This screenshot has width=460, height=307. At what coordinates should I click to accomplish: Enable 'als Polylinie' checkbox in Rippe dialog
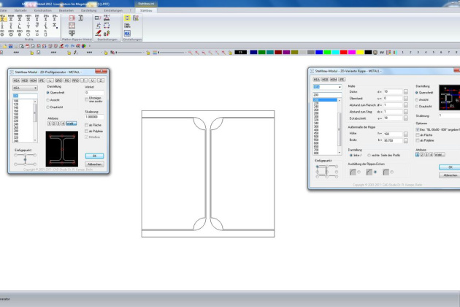click(x=418, y=139)
